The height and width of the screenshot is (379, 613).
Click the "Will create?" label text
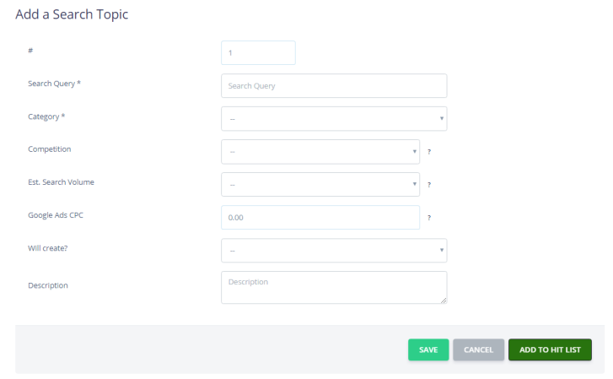point(48,248)
